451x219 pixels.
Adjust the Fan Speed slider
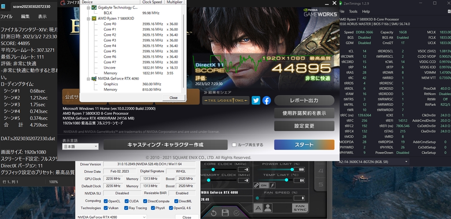click(257, 198)
